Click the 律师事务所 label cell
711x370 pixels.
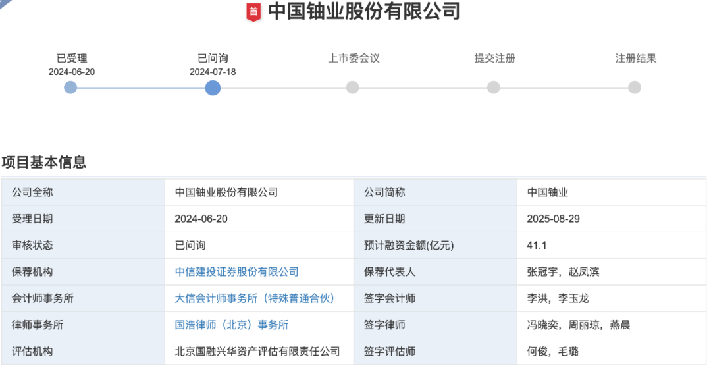[83, 325]
